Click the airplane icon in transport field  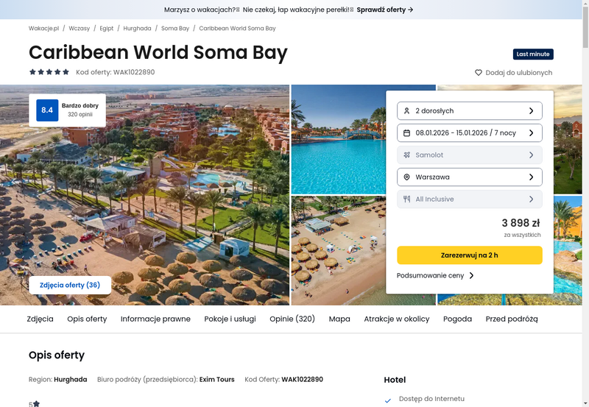click(406, 155)
